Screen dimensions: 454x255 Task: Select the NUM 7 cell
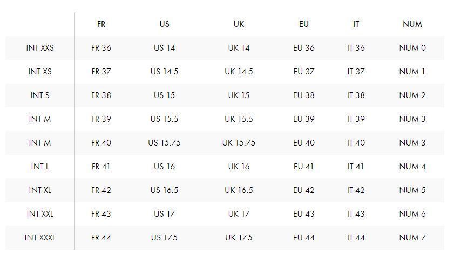412,237
